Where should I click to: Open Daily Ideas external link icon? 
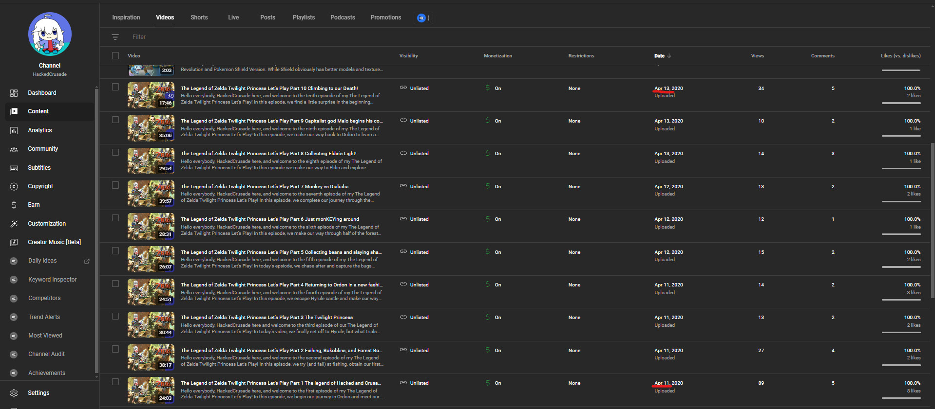[87, 261]
